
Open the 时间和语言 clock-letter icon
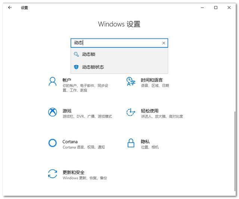click(131, 82)
